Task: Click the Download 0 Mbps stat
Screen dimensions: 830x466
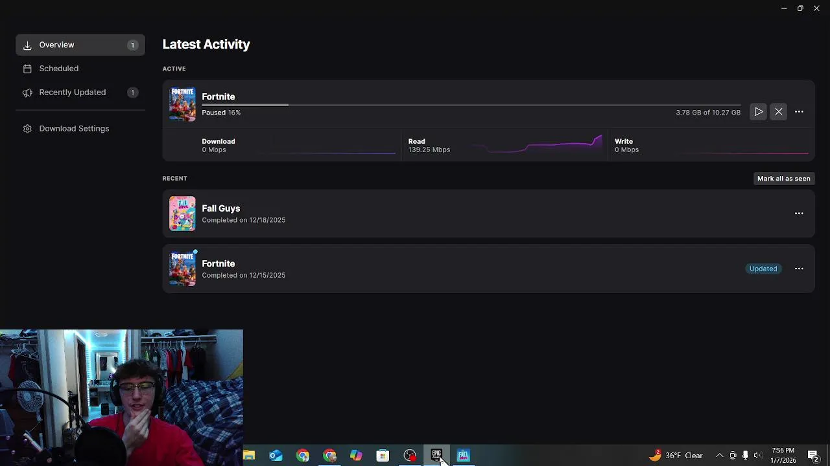Action: (218, 145)
